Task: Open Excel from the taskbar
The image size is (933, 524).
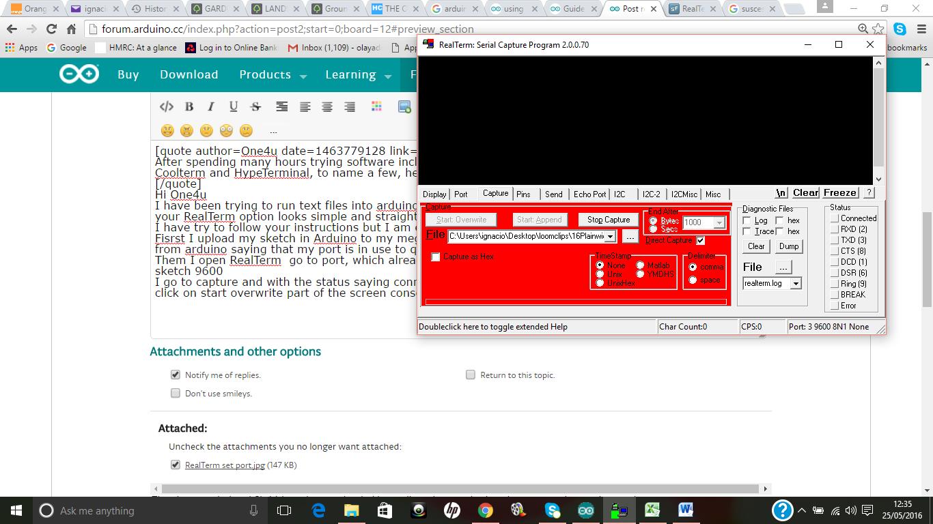Action: (x=652, y=510)
